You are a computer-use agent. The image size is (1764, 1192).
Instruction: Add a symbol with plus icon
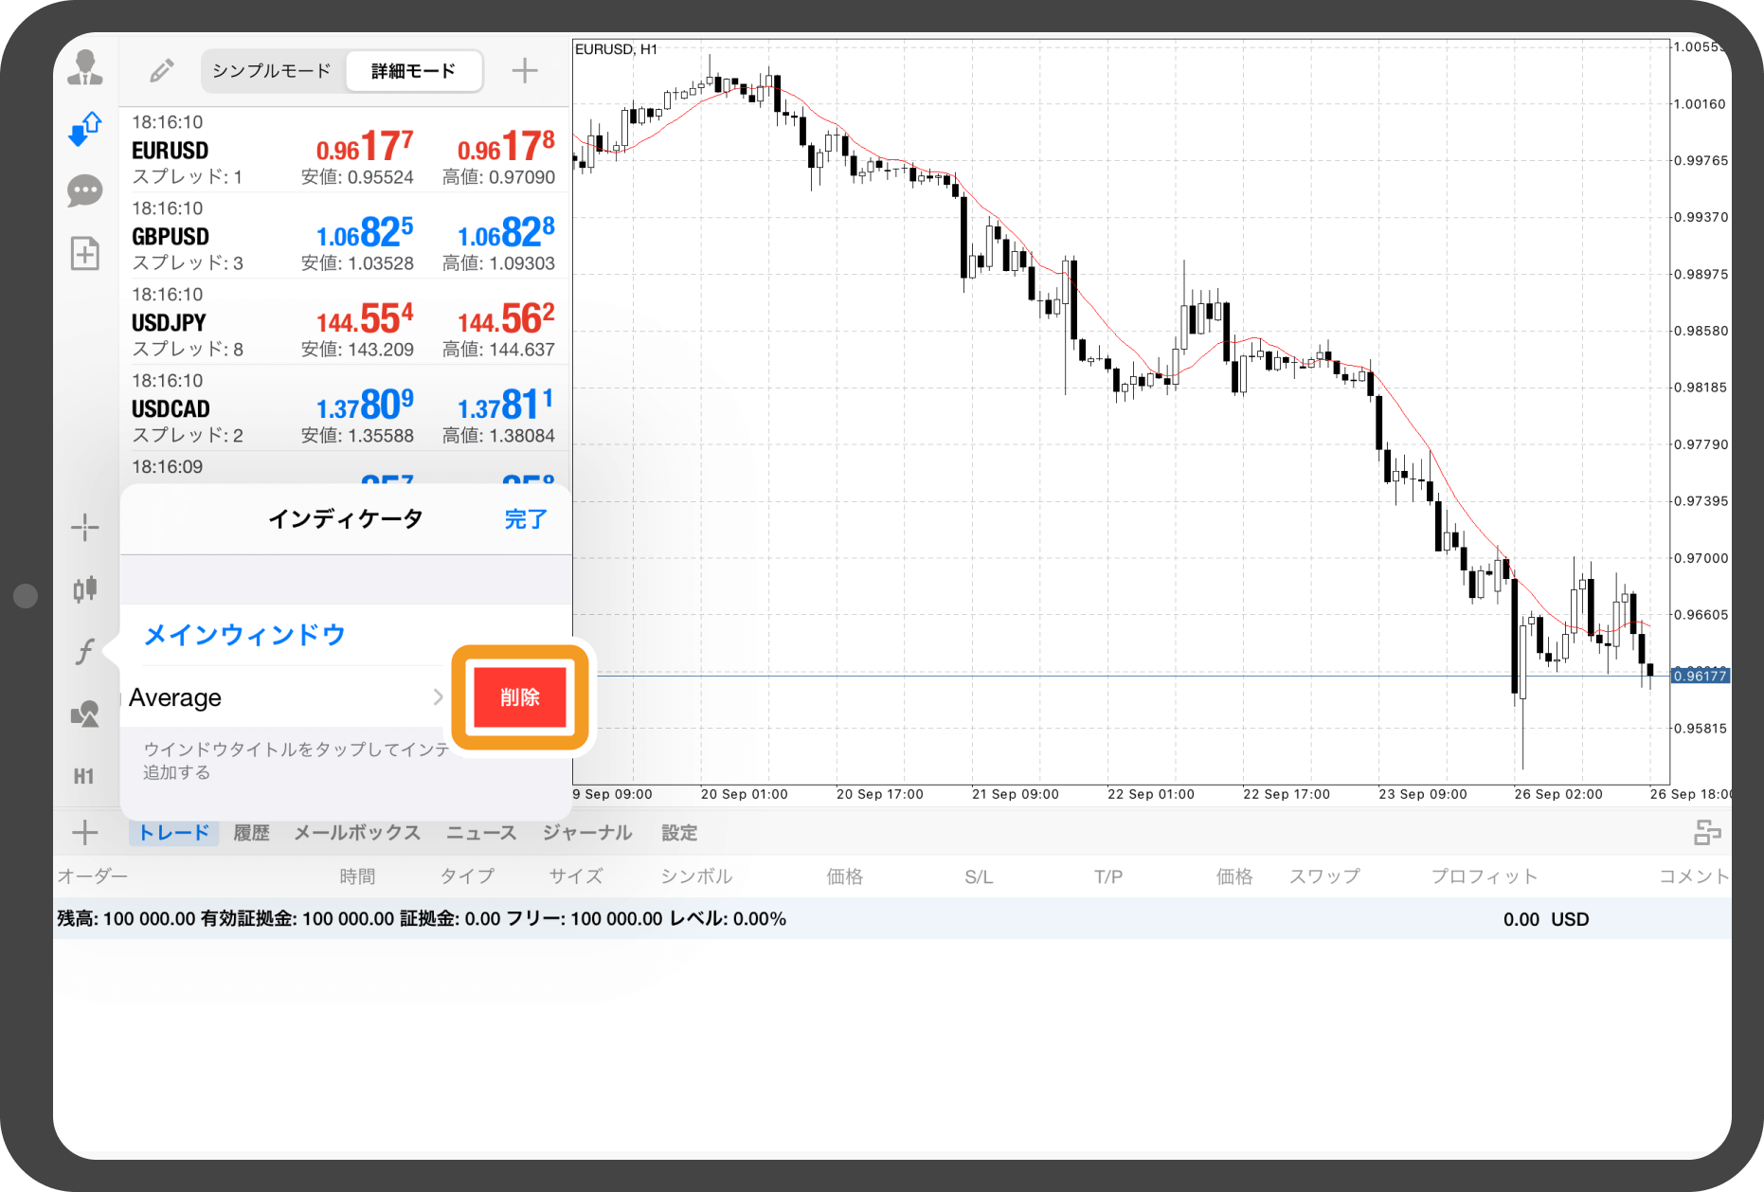pos(525,70)
